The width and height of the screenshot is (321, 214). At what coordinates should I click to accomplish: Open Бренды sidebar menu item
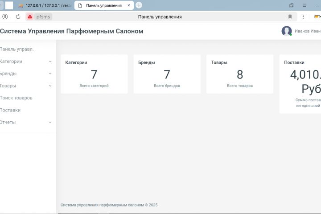point(8,74)
